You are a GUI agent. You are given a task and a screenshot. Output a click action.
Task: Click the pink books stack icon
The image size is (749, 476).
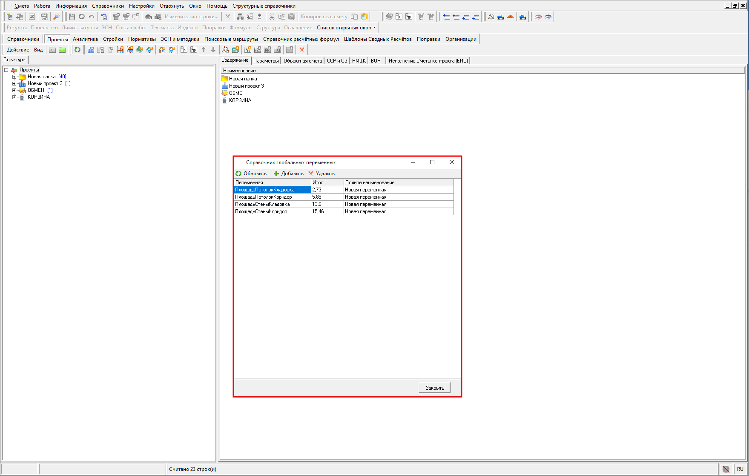click(538, 17)
